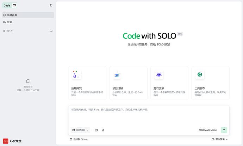Image resolution: width=243 pixels, height=146 pixels.
Task: Click the add project folder icon
Action: 51,31
